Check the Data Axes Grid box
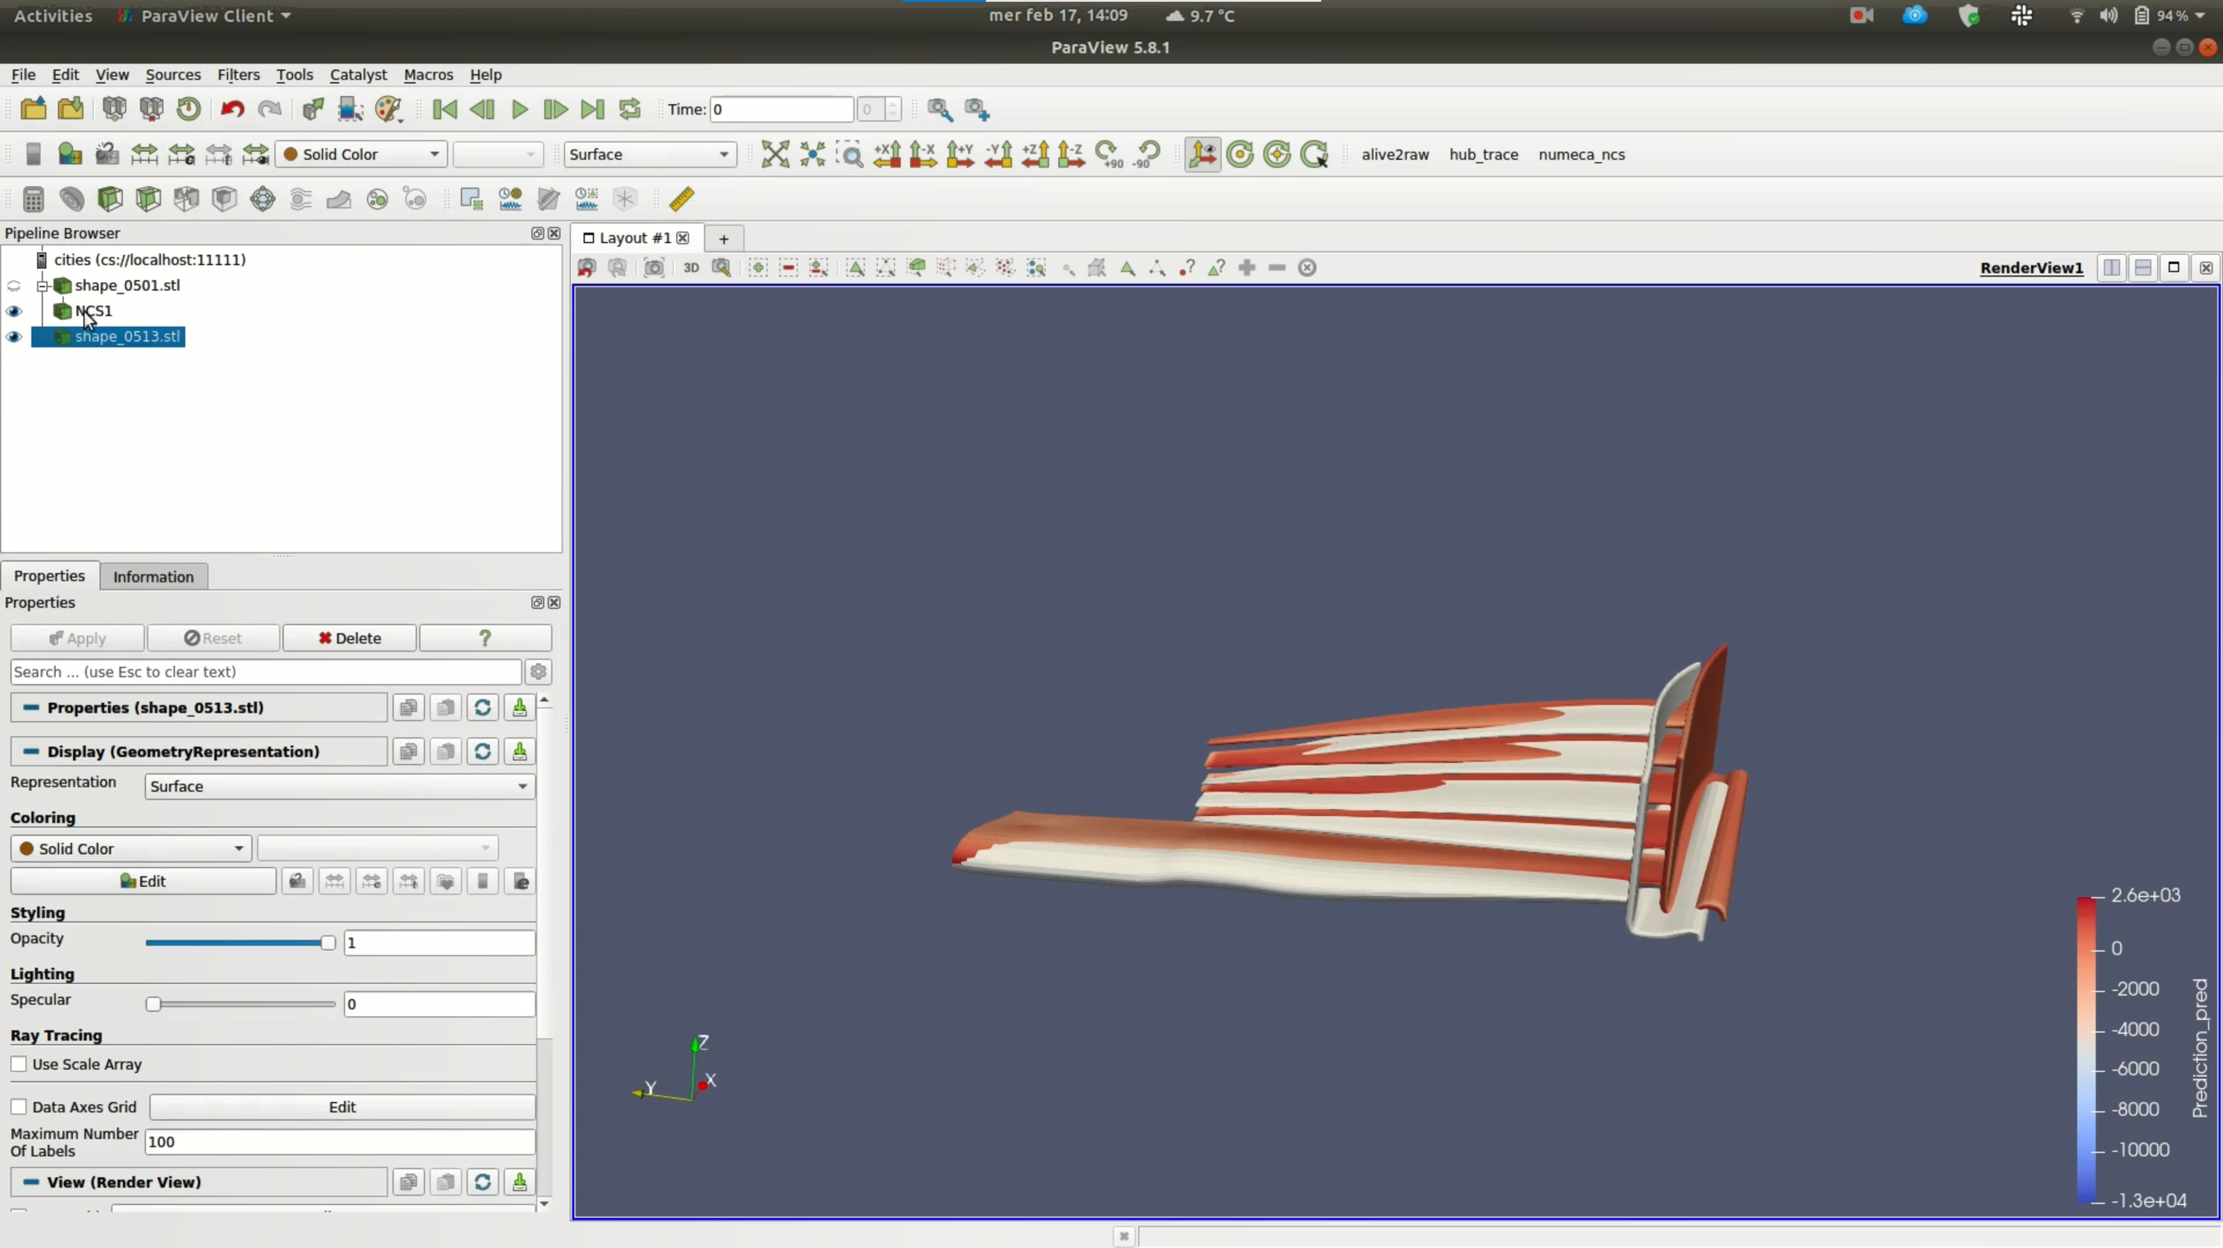 (x=19, y=1106)
